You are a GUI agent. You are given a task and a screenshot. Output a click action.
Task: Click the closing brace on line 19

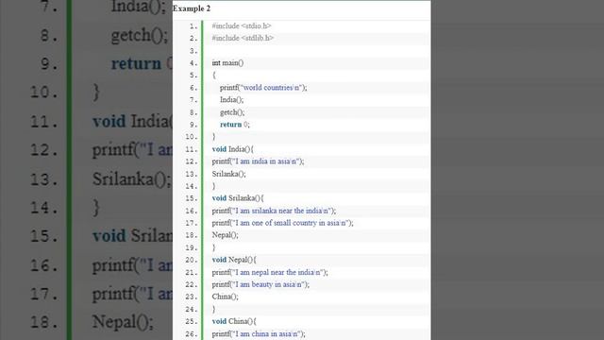pos(214,247)
